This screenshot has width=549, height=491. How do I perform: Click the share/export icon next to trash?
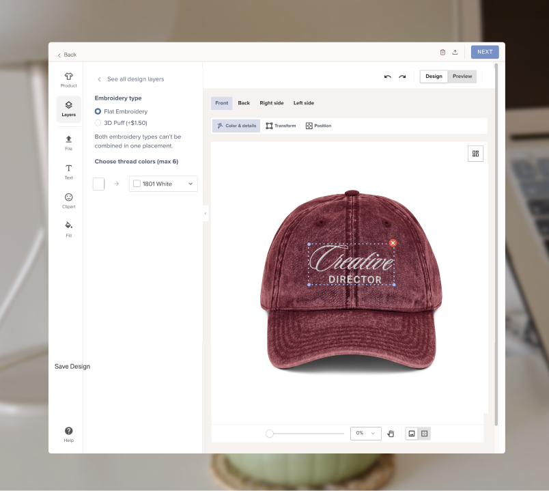tap(455, 52)
